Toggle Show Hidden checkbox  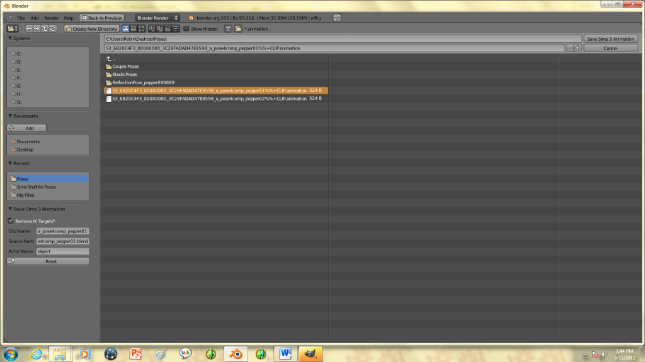[186, 29]
